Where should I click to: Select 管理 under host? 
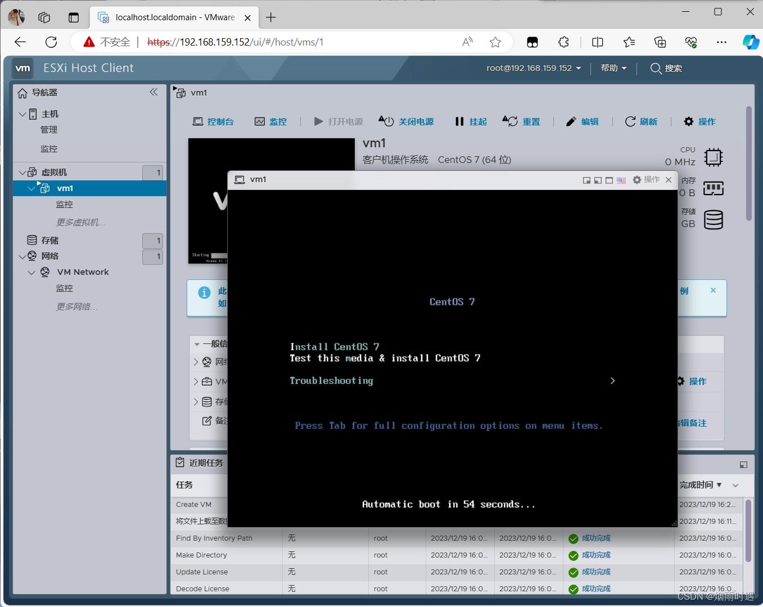click(x=49, y=130)
